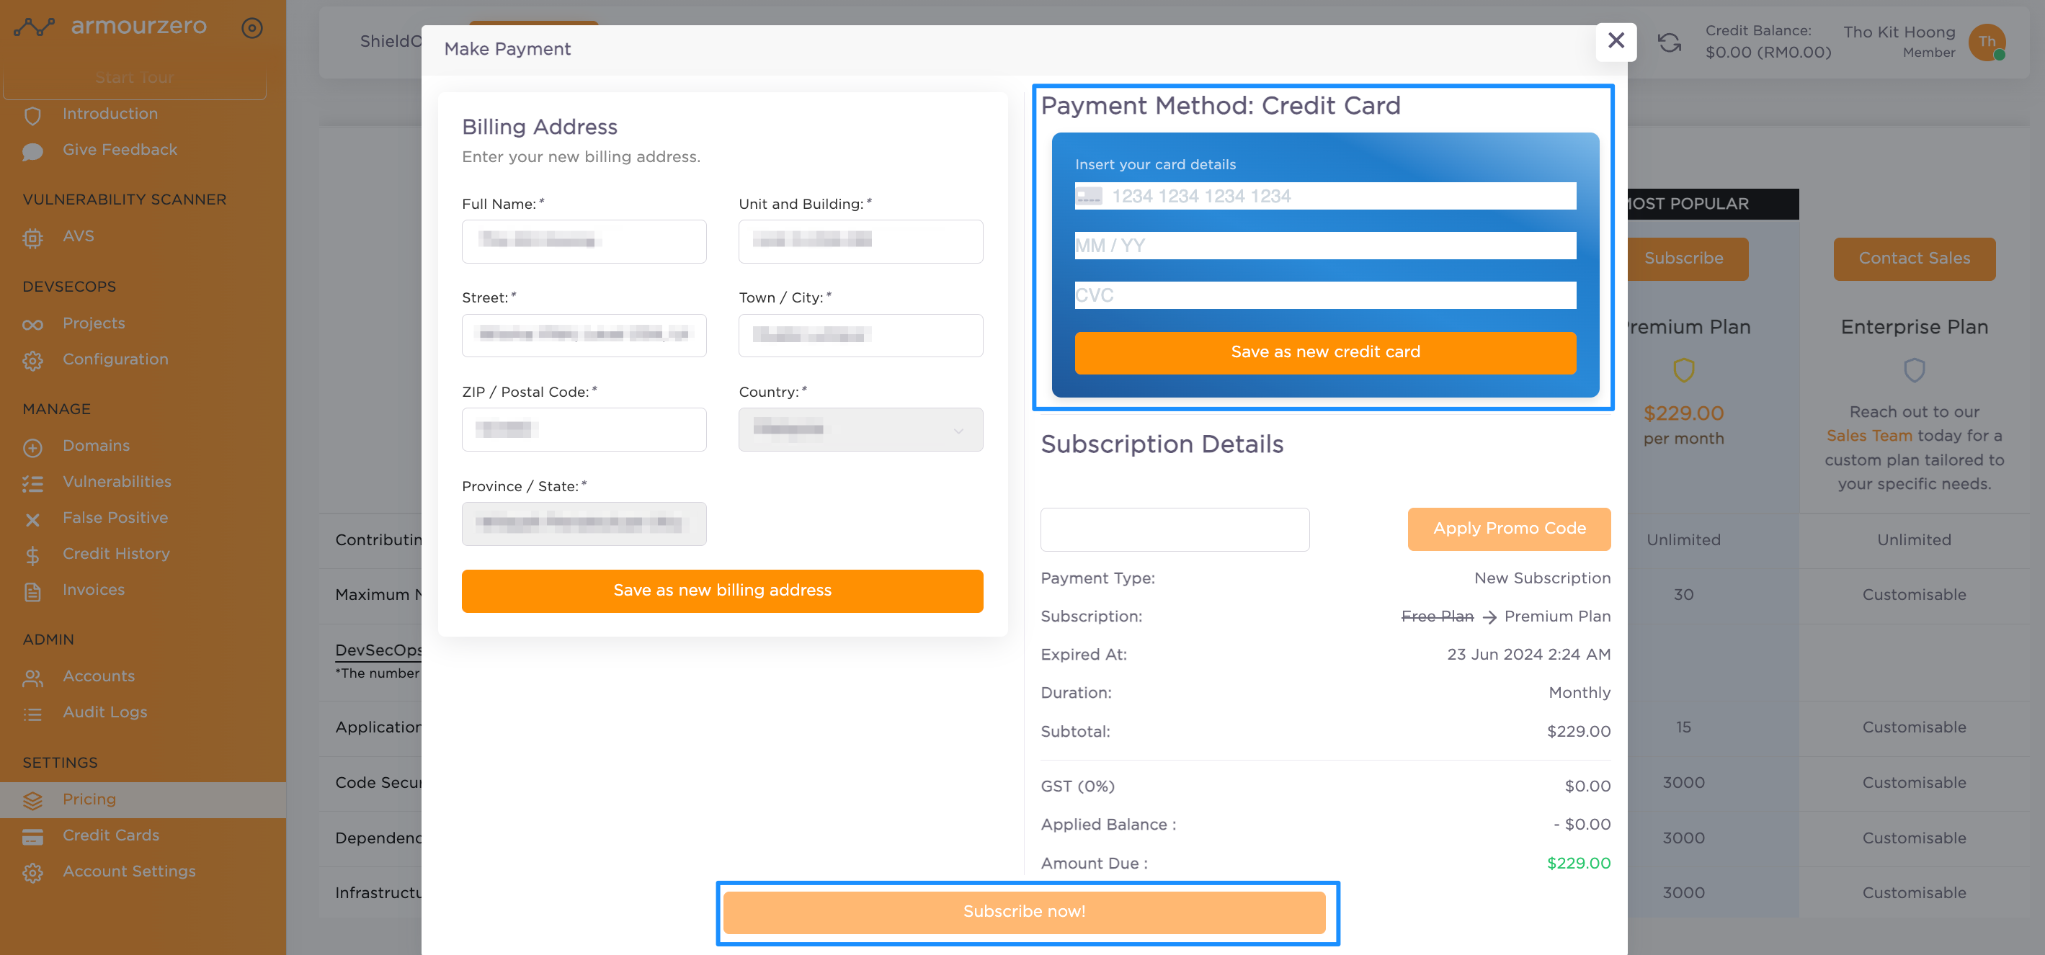Click the card brand icon in number field
The image size is (2045, 955).
pos(1088,196)
